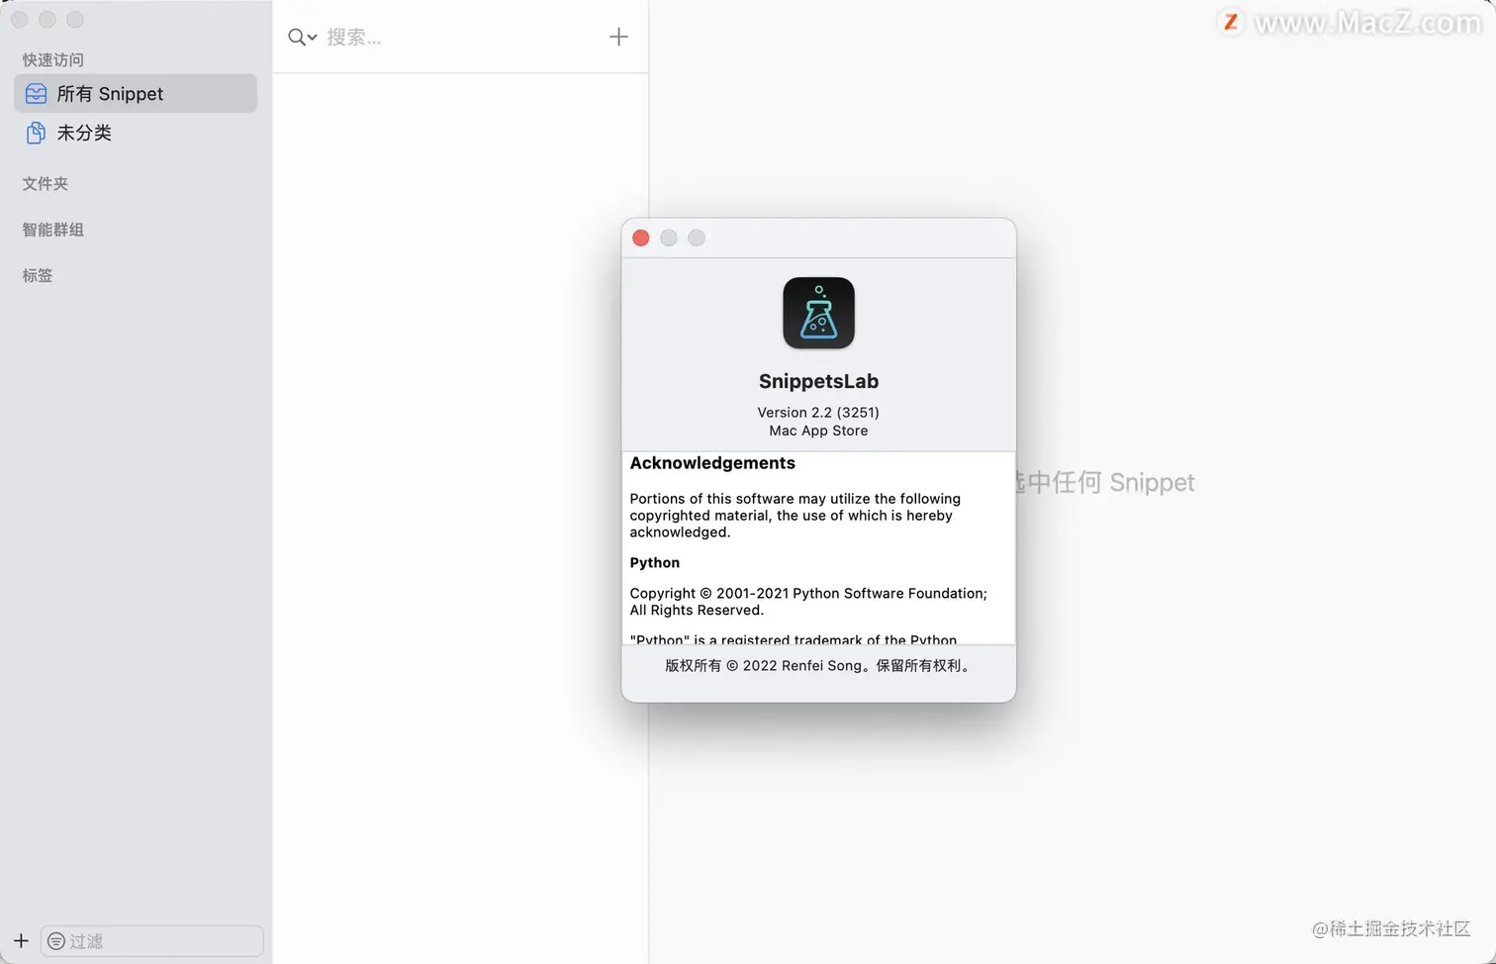The image size is (1496, 964).
Task: Click the Python heading in acknowledgements
Action: pyautogui.click(x=655, y=562)
